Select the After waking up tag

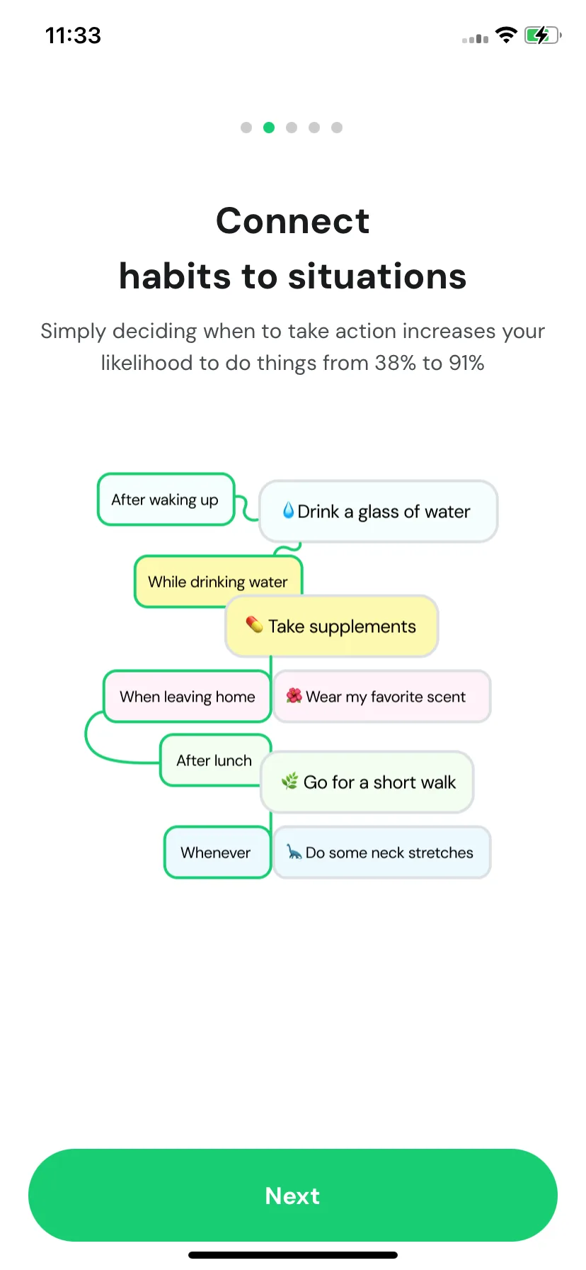tap(166, 500)
